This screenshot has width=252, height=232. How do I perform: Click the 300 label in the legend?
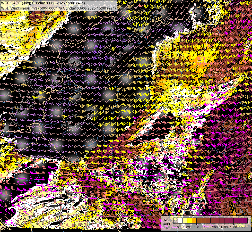187,227
